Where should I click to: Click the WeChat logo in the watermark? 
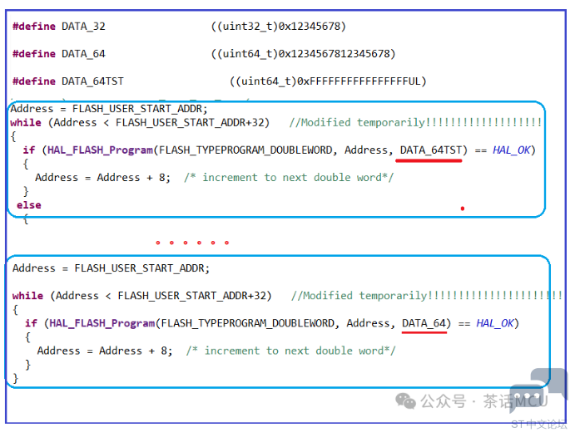tap(406, 401)
